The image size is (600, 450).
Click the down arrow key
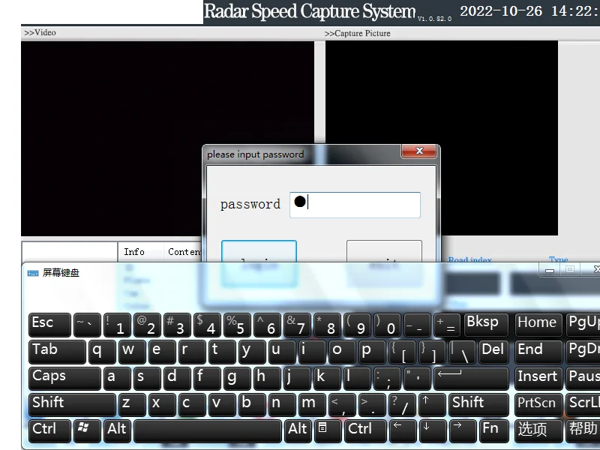pos(433,430)
